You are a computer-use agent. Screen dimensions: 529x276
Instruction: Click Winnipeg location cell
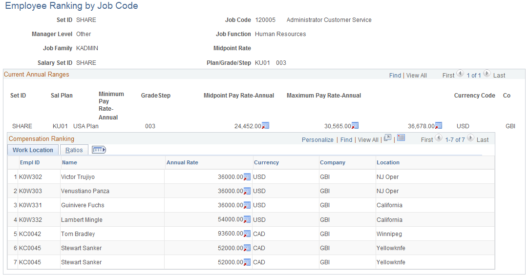(x=389, y=234)
